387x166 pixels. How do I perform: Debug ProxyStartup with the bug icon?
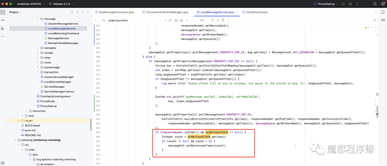pyautogui.click(x=350, y=4)
